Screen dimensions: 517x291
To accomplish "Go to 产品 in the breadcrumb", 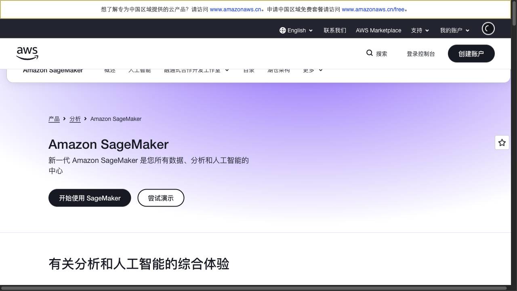I will 54,119.
